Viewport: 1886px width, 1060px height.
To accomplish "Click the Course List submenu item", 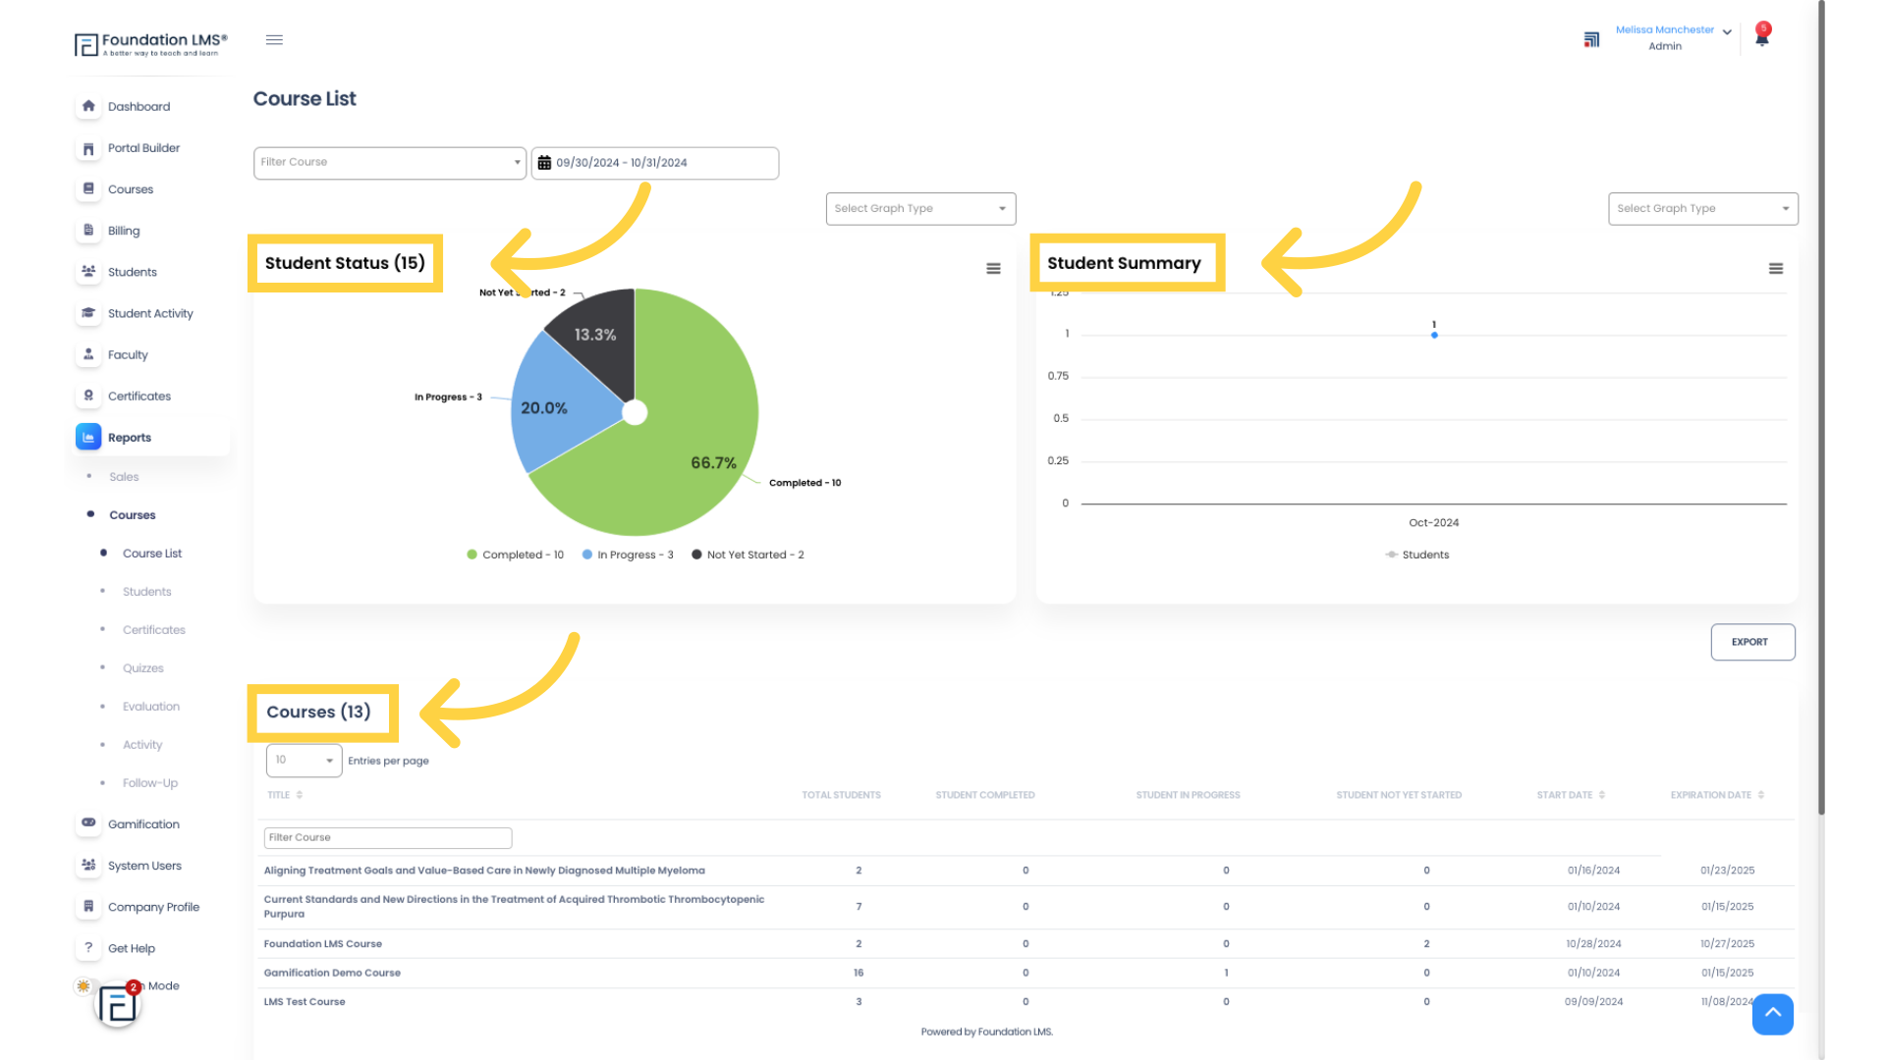I will pyautogui.click(x=151, y=553).
